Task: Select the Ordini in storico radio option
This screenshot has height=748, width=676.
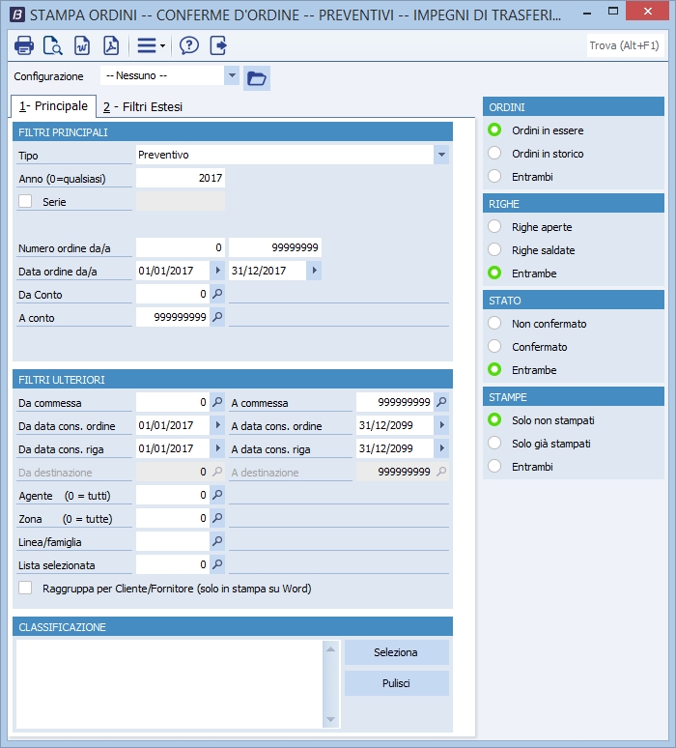Action: point(495,154)
